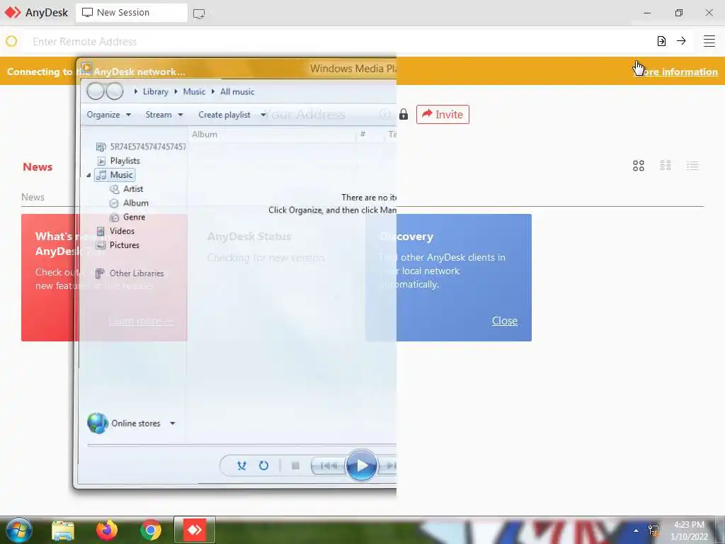Click Learn more link on What's new card
Viewport: 725px width, 544px height.
tap(141, 321)
